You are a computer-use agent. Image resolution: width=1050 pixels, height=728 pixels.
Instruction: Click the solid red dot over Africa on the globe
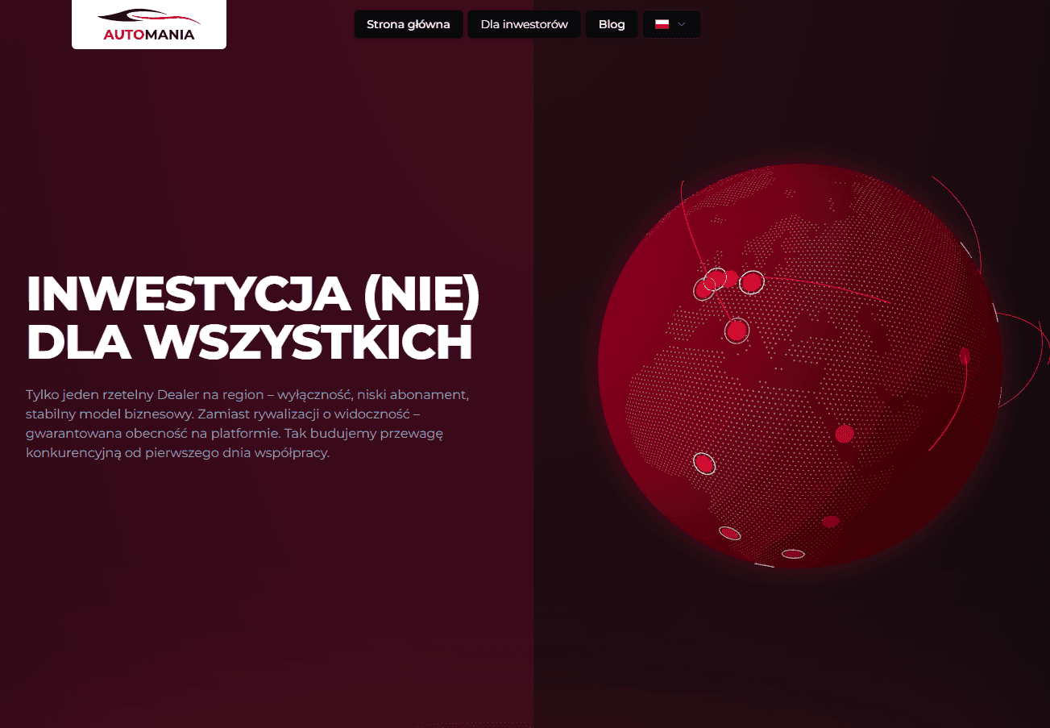[x=844, y=433]
